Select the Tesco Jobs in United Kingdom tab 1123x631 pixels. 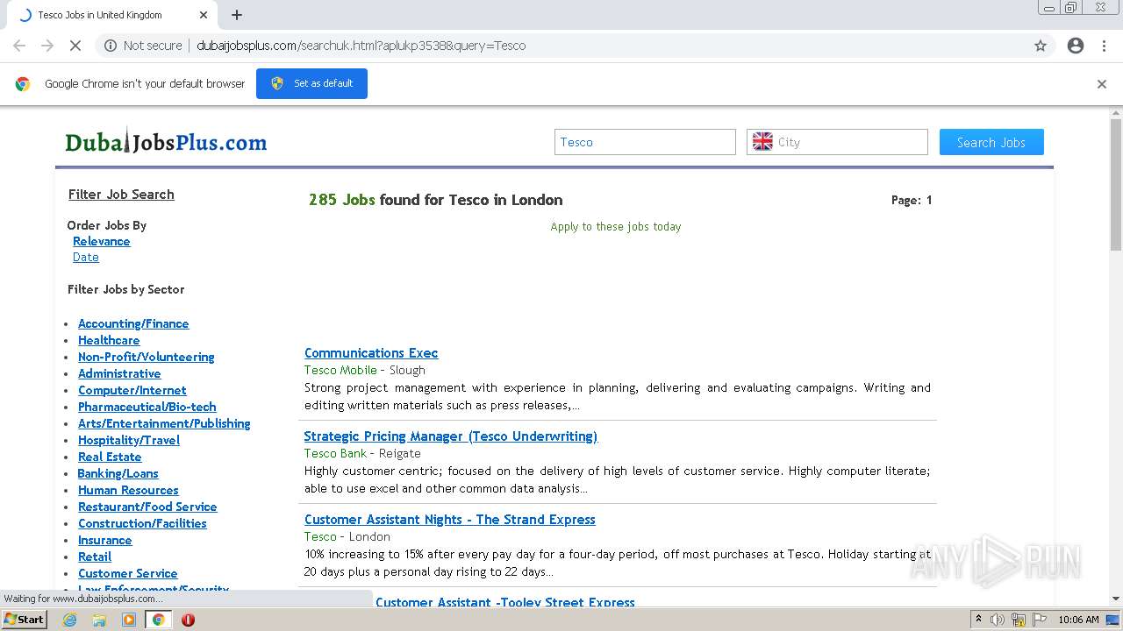click(112, 15)
